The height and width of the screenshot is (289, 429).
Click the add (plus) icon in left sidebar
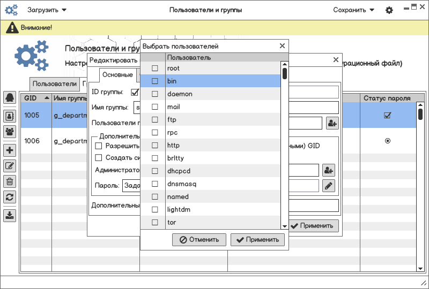[x=10, y=150]
